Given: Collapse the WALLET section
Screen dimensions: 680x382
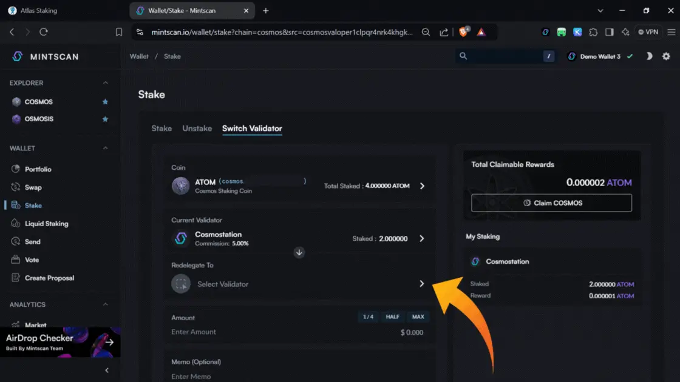Looking at the screenshot, I should click(105, 149).
